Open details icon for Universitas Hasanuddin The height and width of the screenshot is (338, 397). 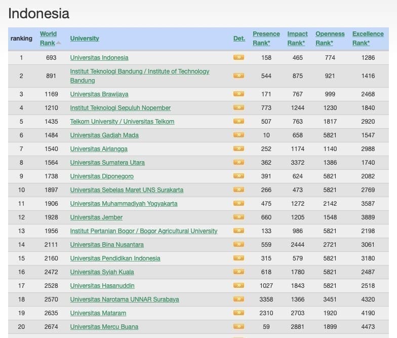(239, 285)
